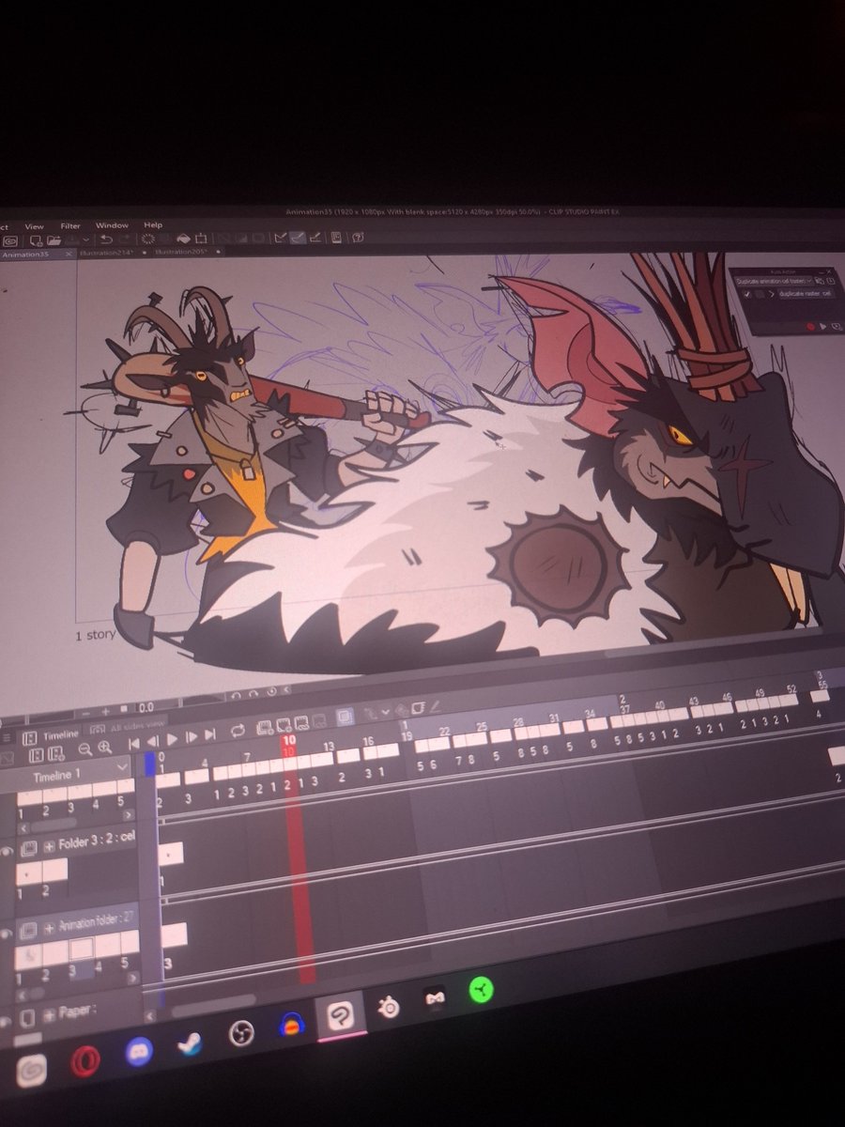Image resolution: width=845 pixels, height=1127 pixels.
Task: Open Steam from the taskbar
Action: tap(190, 1043)
